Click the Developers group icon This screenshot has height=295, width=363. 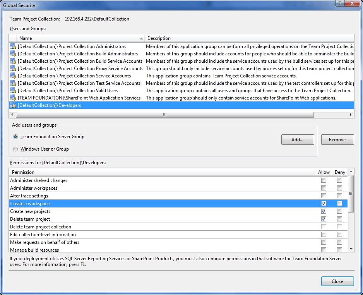[13, 105]
